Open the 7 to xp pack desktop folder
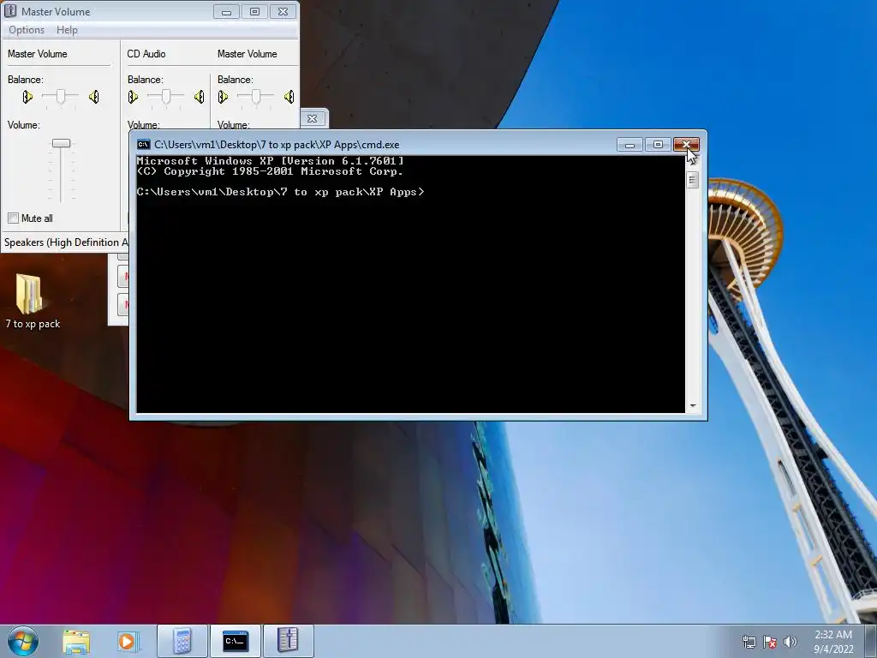The height and width of the screenshot is (658, 877). tap(32, 301)
